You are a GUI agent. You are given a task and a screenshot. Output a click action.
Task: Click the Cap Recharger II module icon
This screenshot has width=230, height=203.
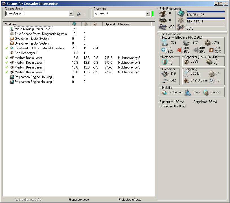[x=12, y=53]
